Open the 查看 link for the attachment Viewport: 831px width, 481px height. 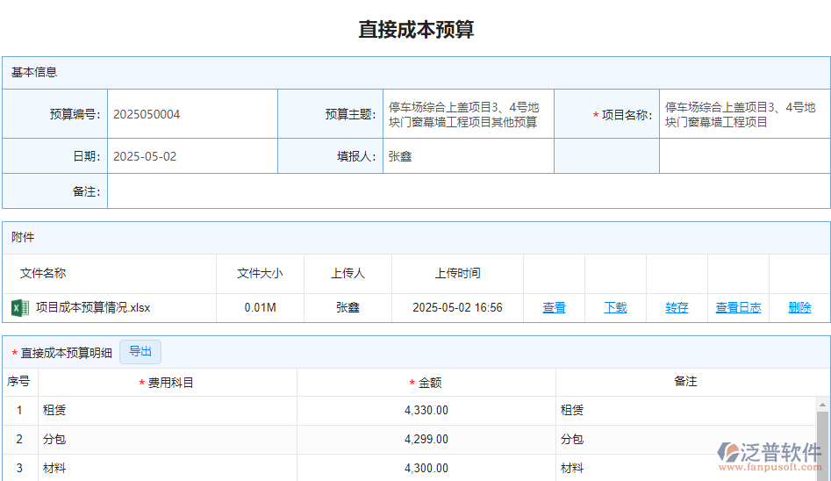(x=554, y=307)
